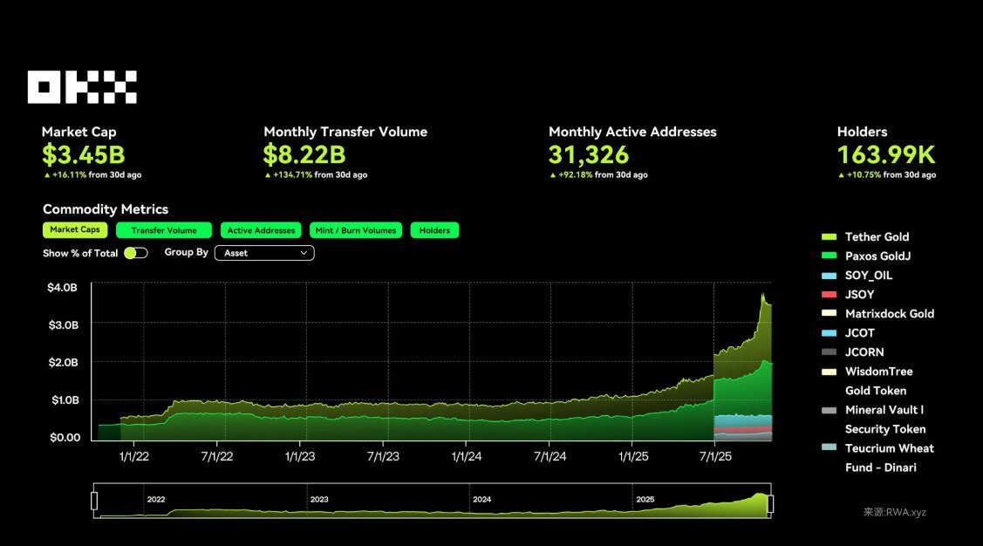Click the Tether Gold legend label
This screenshot has height=546, width=983.
[877, 237]
